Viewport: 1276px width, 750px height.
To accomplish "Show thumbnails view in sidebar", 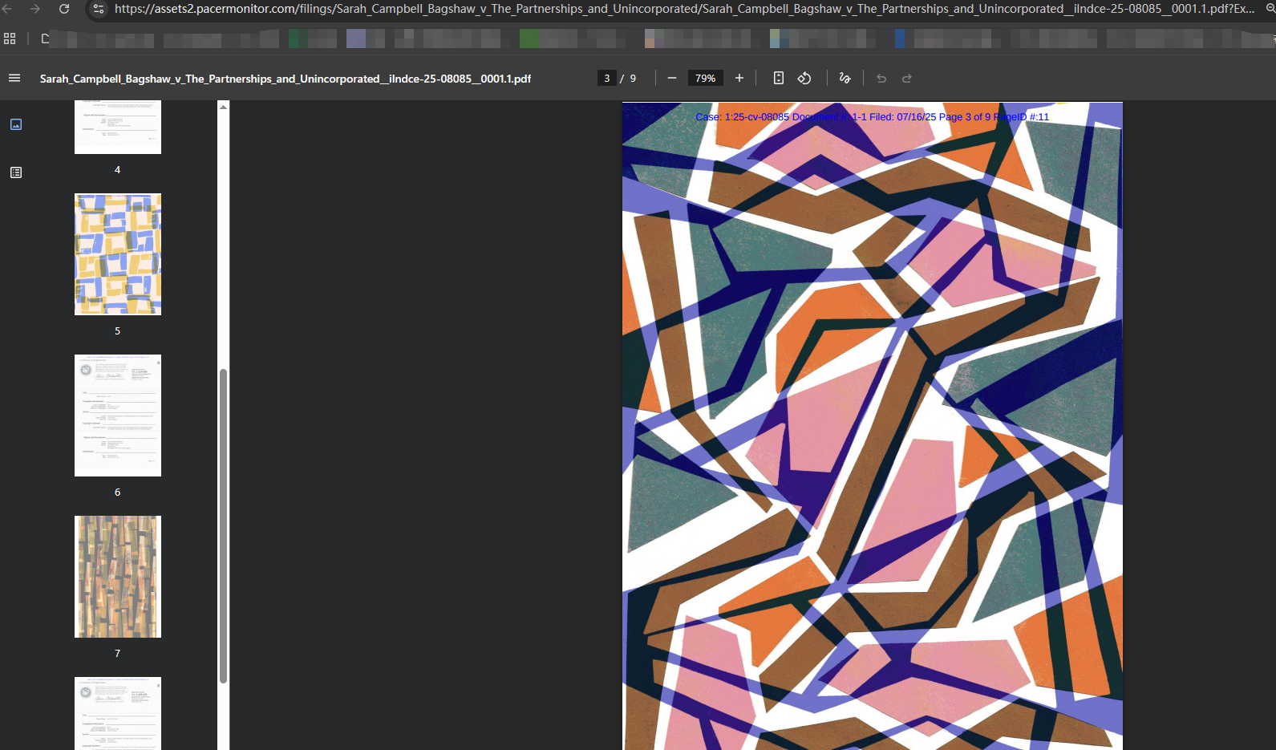I will (x=16, y=124).
